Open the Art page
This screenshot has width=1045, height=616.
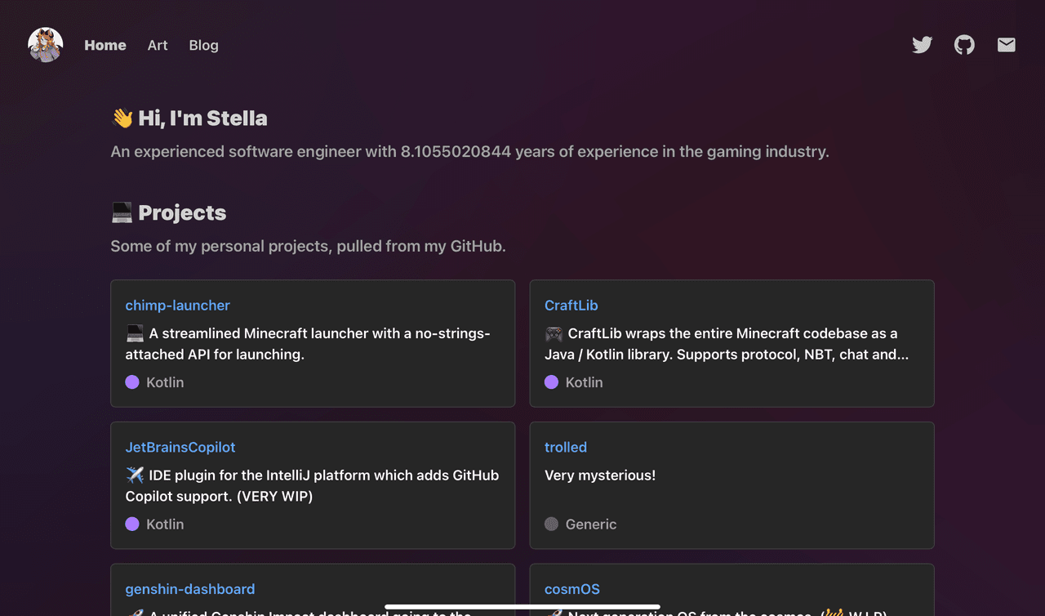point(158,45)
